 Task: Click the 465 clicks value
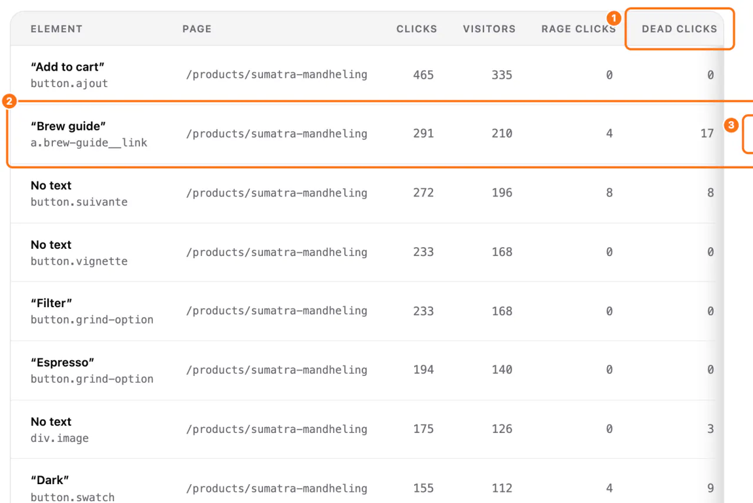pos(424,75)
